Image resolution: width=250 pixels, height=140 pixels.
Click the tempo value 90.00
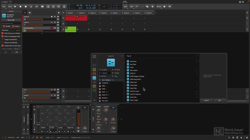coord(79,5)
